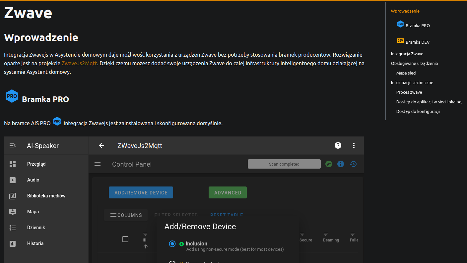467x263 pixels.
Task: Click the PRO hexagon icon beside Bramka PRO heading
Action: click(12, 96)
